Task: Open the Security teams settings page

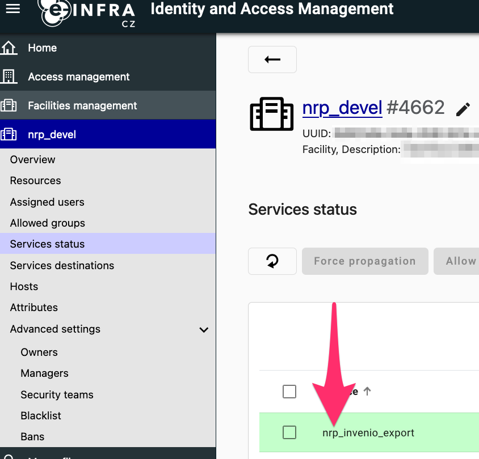Action: pos(57,394)
